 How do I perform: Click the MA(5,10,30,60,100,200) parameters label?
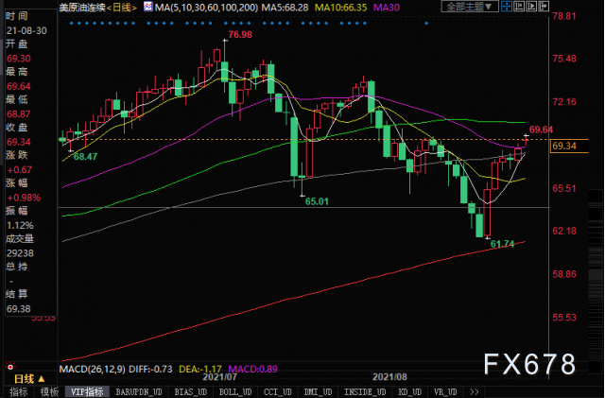206,7
